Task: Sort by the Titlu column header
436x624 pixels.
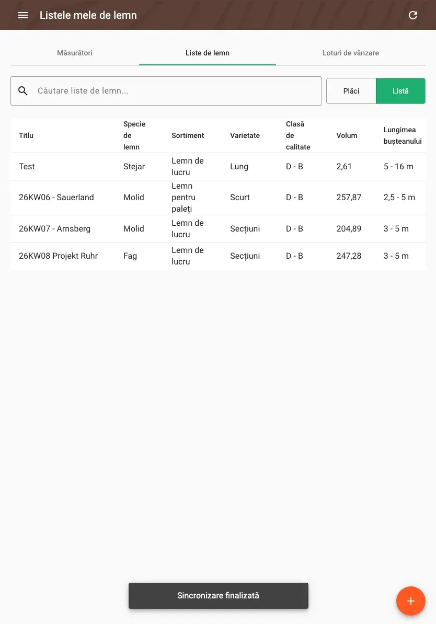Action: pyautogui.click(x=26, y=135)
